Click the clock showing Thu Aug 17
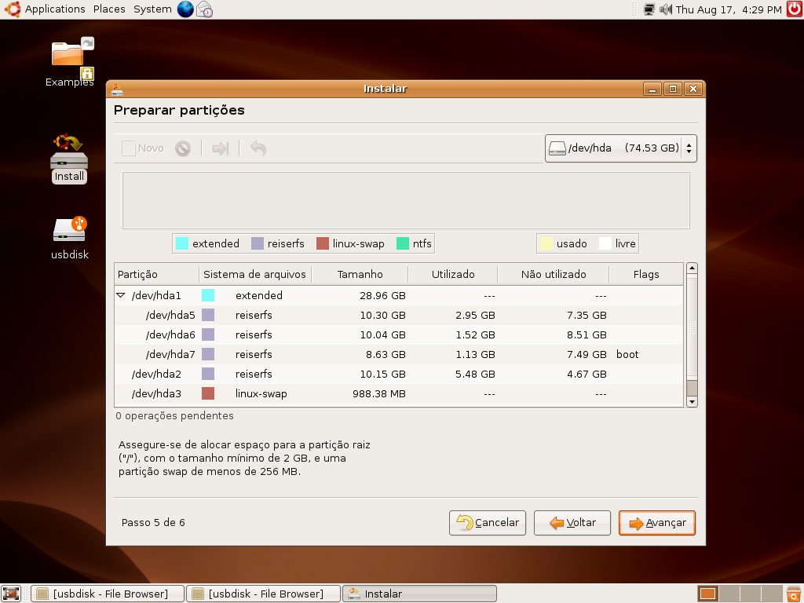The image size is (804, 603). pyautogui.click(x=729, y=9)
